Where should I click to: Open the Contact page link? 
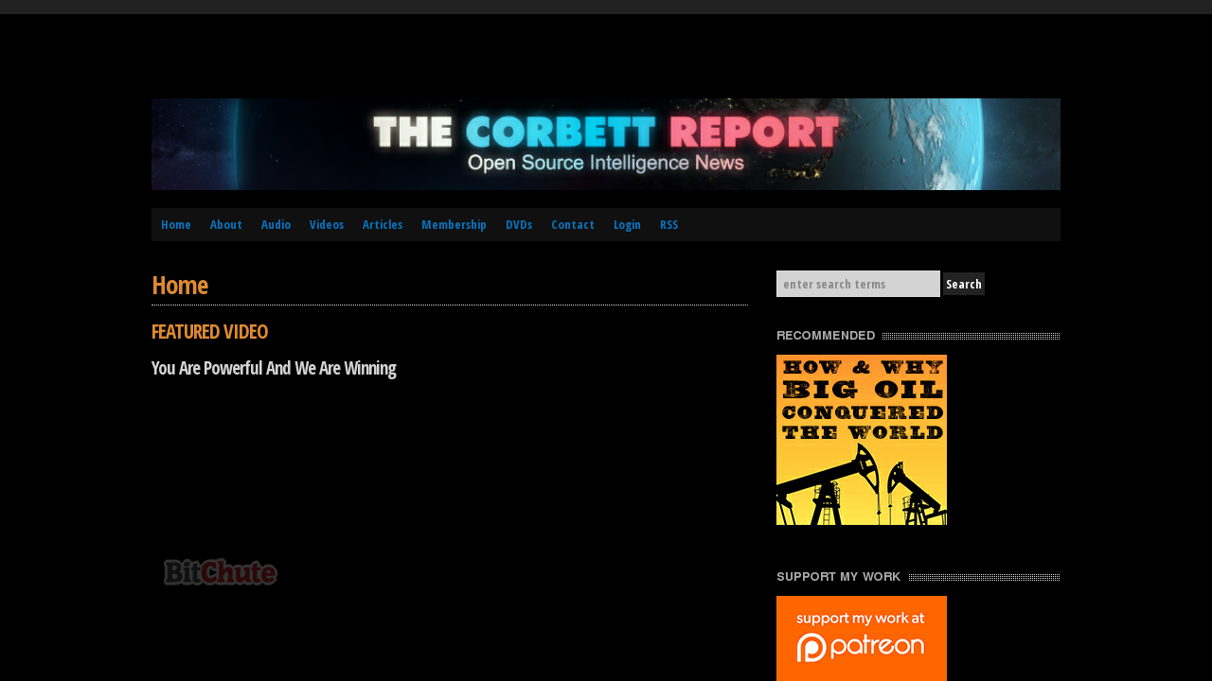pyautogui.click(x=573, y=224)
